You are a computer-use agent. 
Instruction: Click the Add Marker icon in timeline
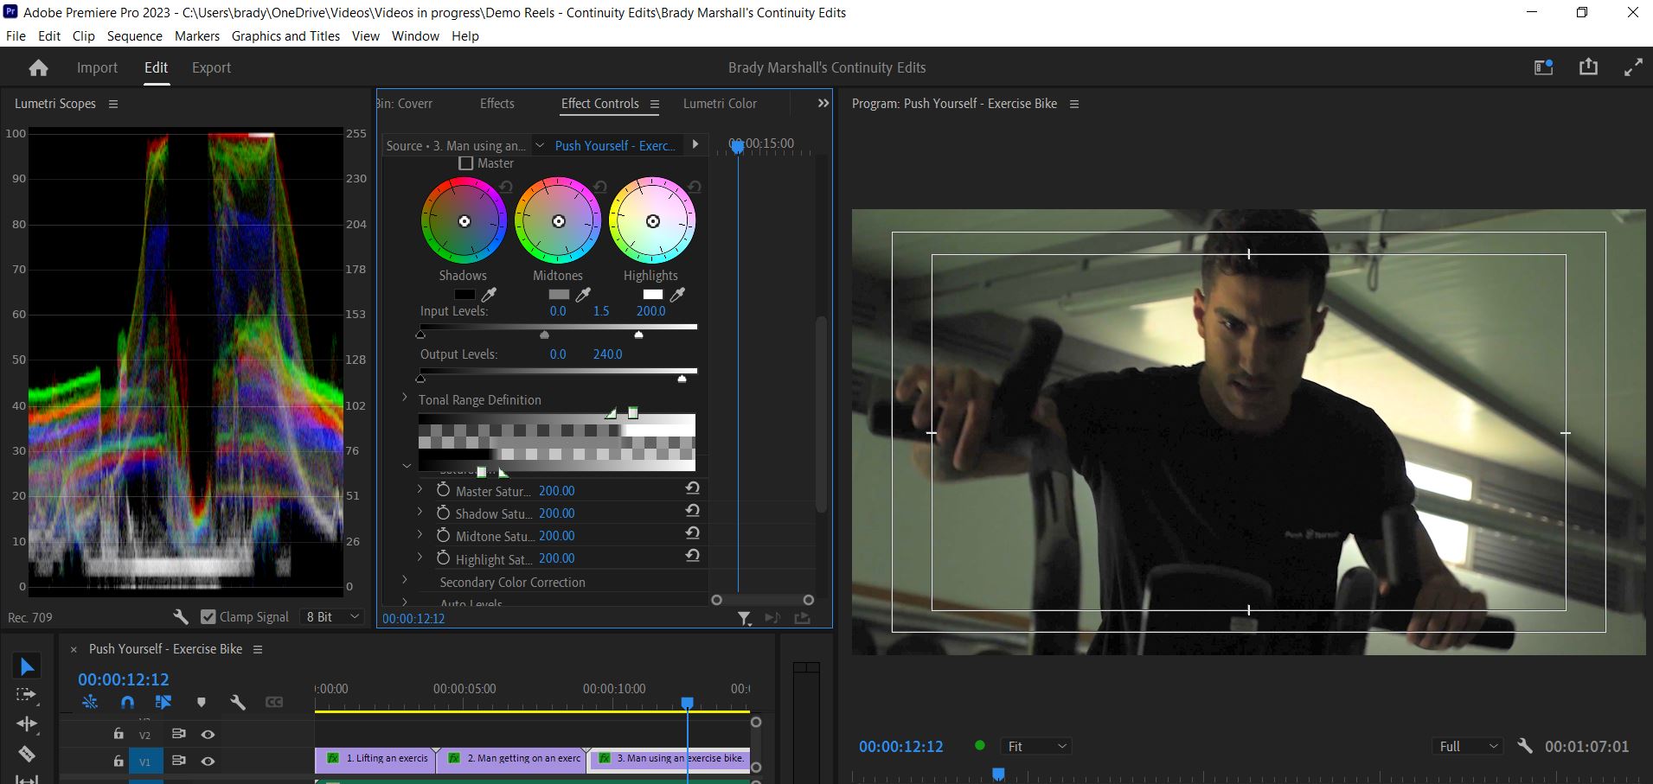click(x=202, y=702)
